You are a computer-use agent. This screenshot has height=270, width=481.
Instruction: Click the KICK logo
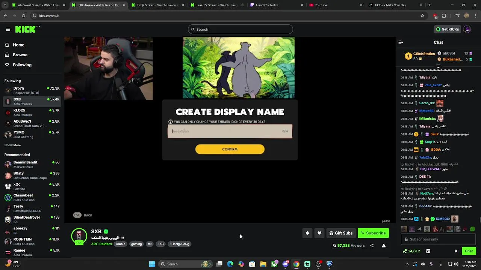pyautogui.click(x=27, y=29)
